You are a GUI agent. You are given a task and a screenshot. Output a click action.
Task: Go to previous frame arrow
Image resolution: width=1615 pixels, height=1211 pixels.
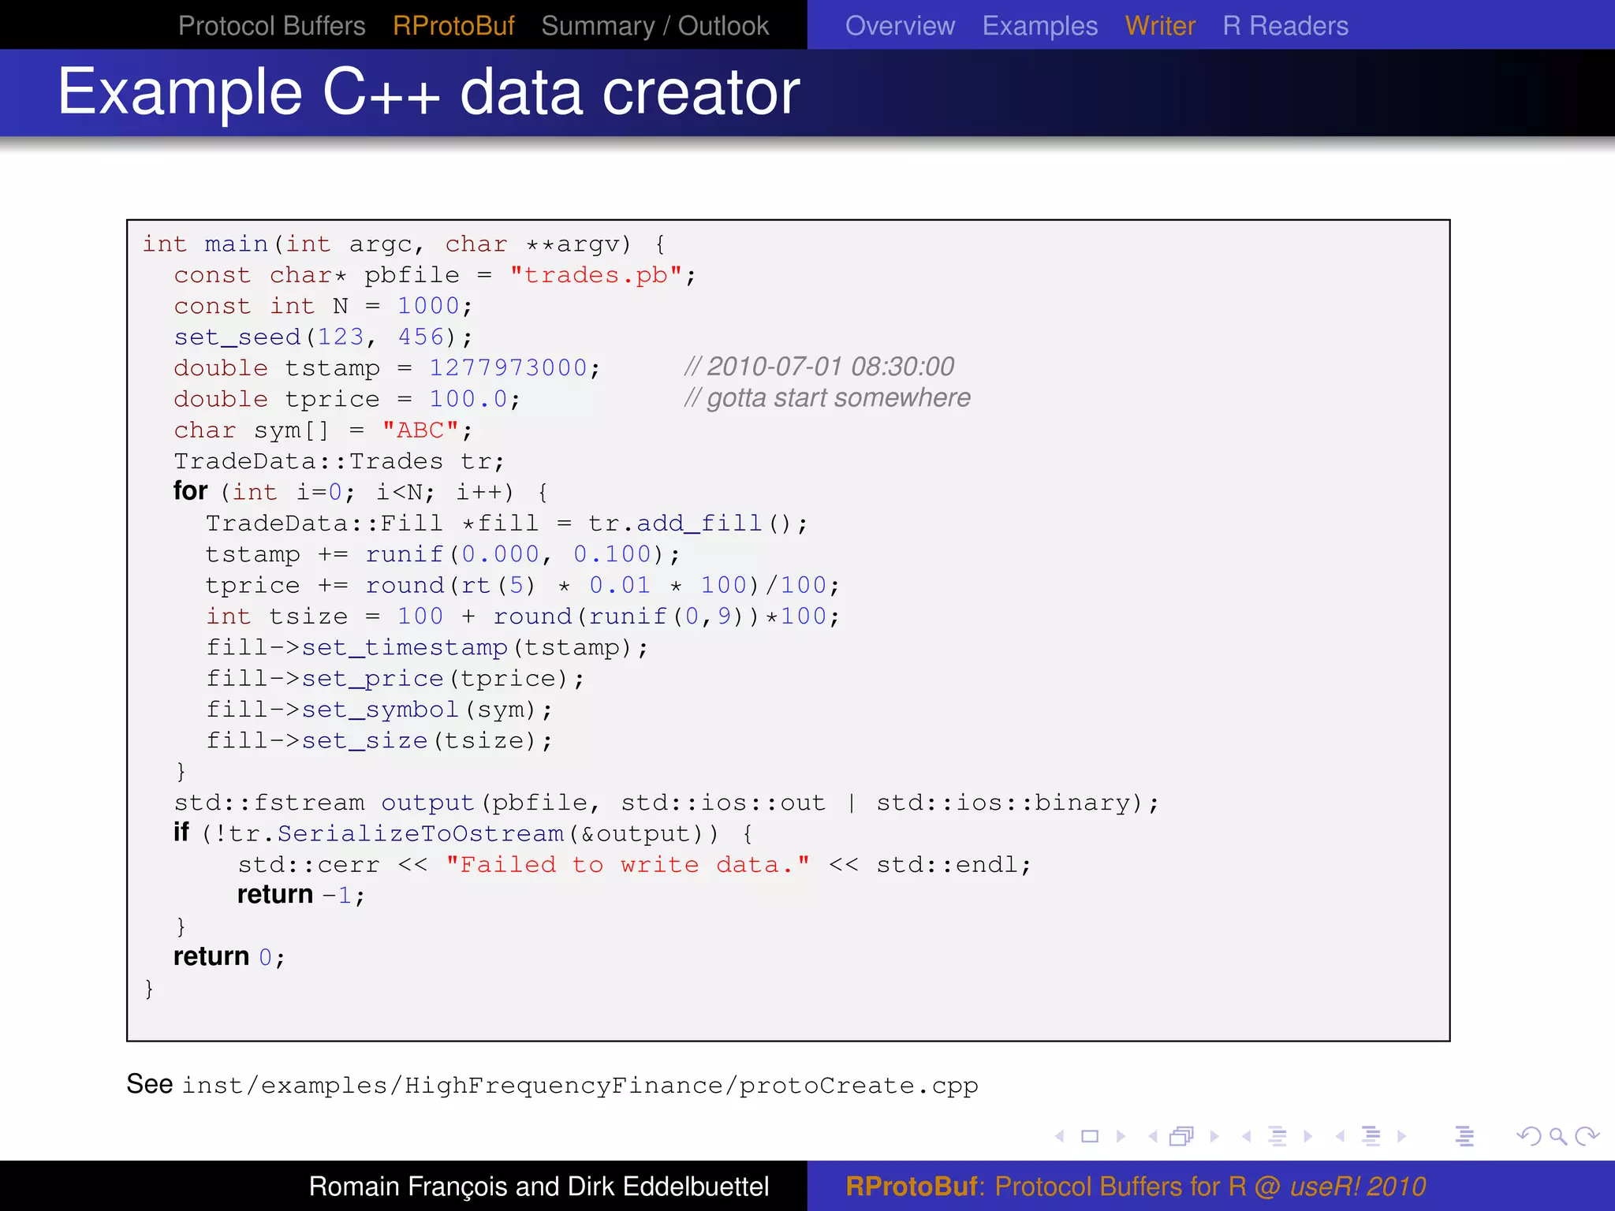click(x=1153, y=1136)
